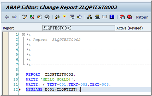152x96 pixels.
Task: Click the Active (Revised) status text
Action: click(x=129, y=28)
